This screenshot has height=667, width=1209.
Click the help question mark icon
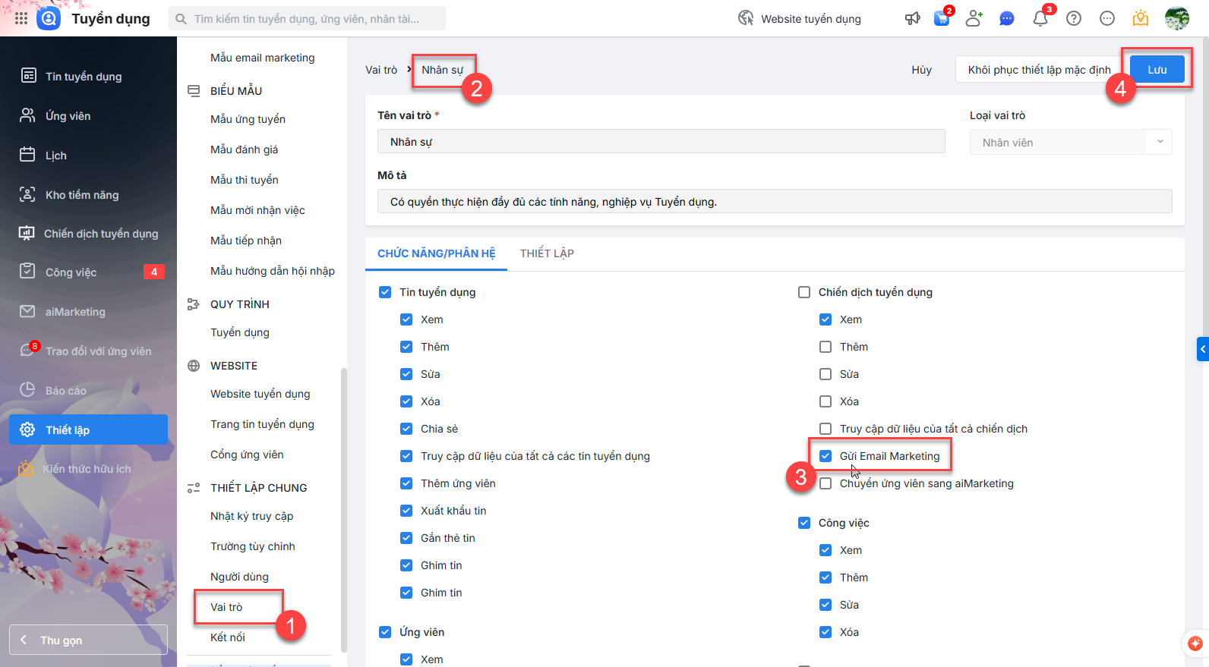point(1074,19)
